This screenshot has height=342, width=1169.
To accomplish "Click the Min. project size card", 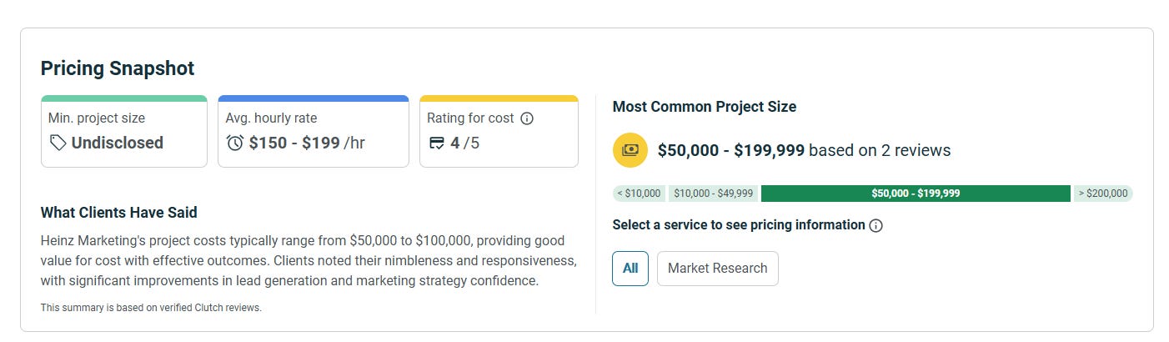I will point(123,131).
